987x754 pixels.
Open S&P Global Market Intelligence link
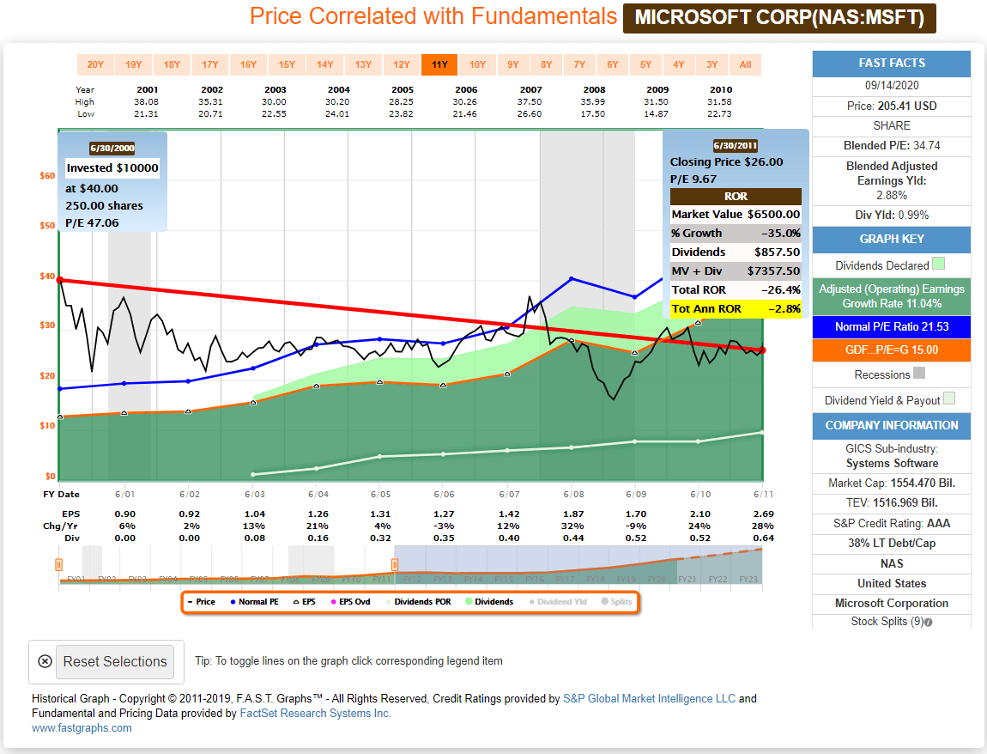[649, 698]
